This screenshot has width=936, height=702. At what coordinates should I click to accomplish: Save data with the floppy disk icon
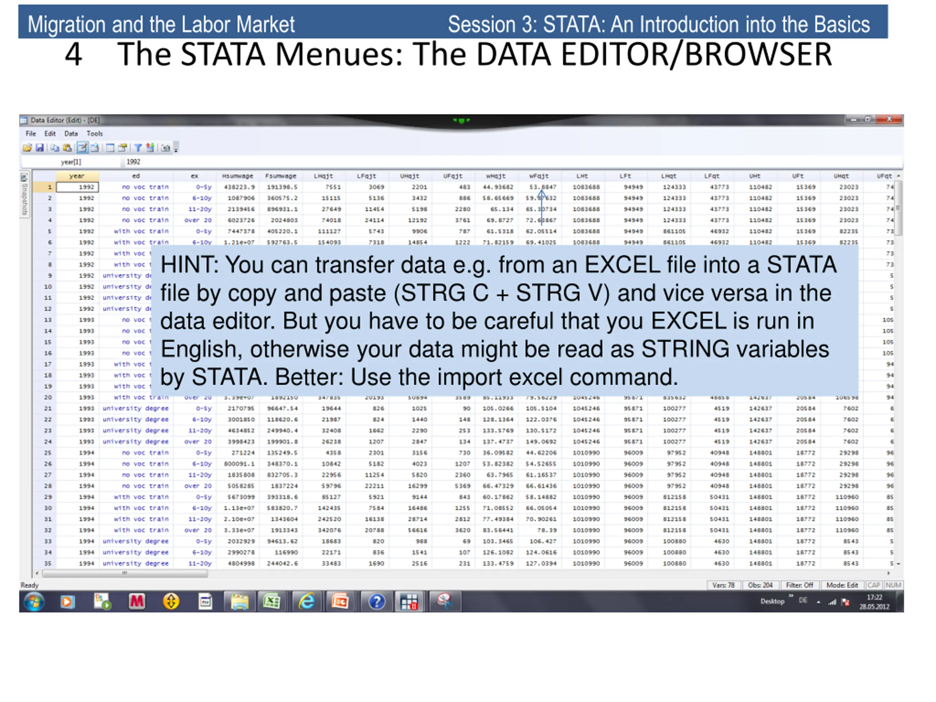40,148
